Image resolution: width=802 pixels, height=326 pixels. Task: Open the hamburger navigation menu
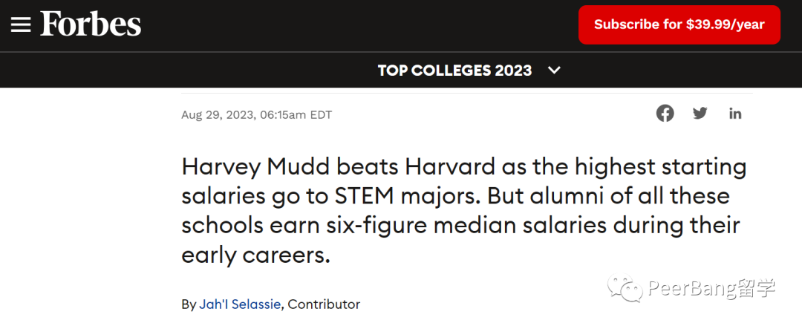click(21, 25)
